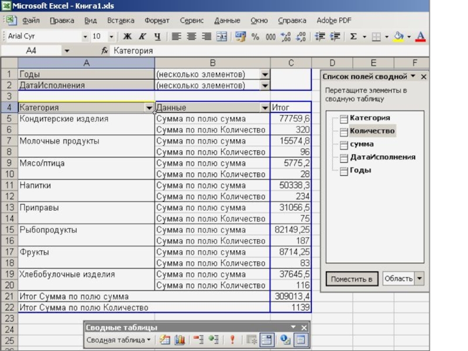This screenshot has height=351, width=468.
Task: Toggle bold formatting (Ж) in toolbar
Action: 127,37
